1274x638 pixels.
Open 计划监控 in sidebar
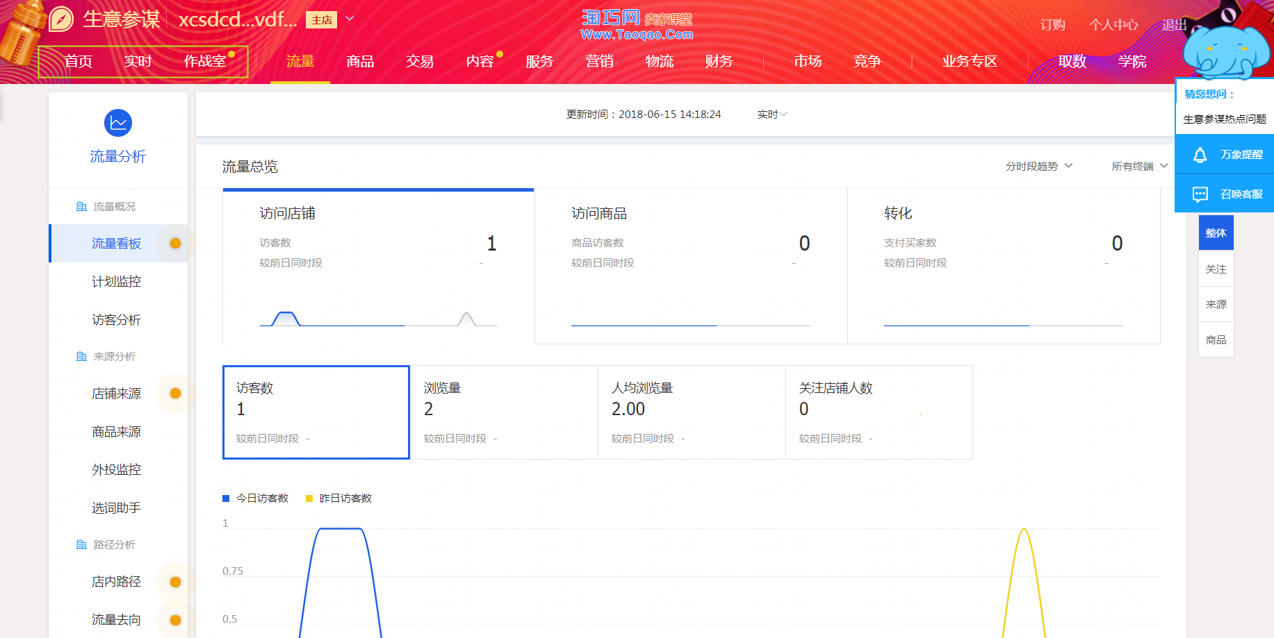[x=117, y=281]
